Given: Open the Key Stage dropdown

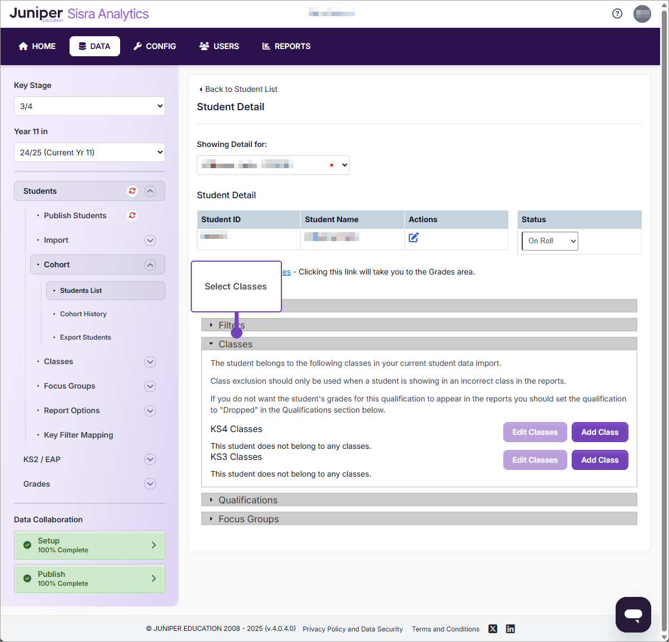Looking at the screenshot, I should (x=89, y=106).
